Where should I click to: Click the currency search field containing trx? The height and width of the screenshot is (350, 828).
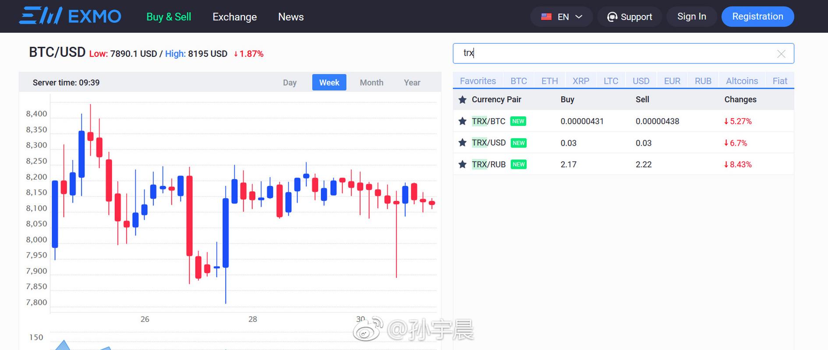623,53
